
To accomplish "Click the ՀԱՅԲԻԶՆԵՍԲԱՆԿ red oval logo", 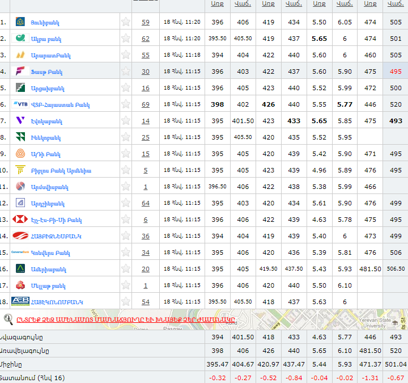I will (20, 235).
